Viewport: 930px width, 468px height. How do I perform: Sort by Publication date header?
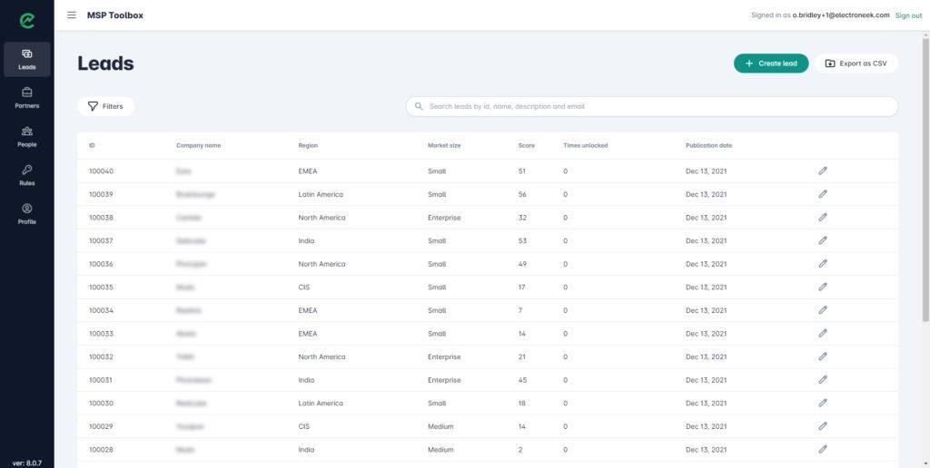(708, 146)
